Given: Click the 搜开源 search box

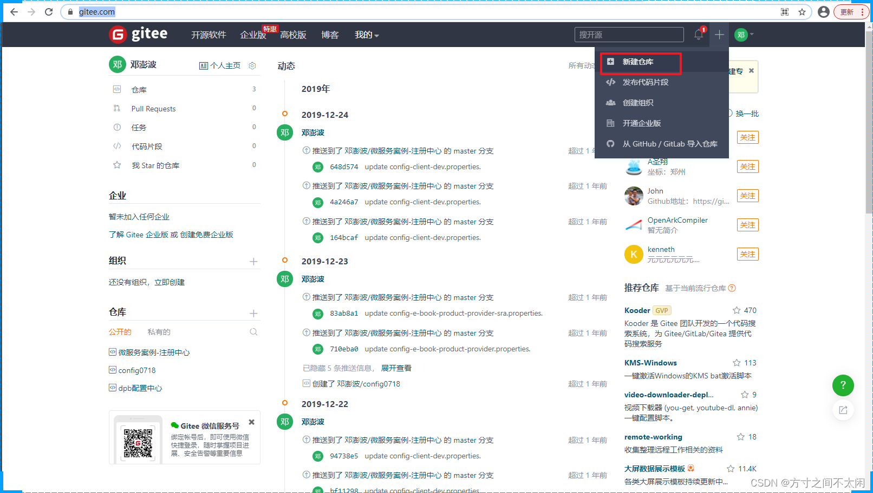Looking at the screenshot, I should (x=629, y=35).
